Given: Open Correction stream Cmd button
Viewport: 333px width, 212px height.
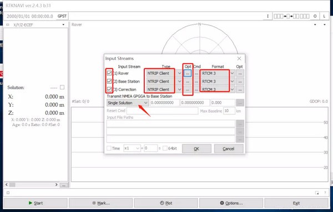Looking at the screenshot, I should pos(196,89).
